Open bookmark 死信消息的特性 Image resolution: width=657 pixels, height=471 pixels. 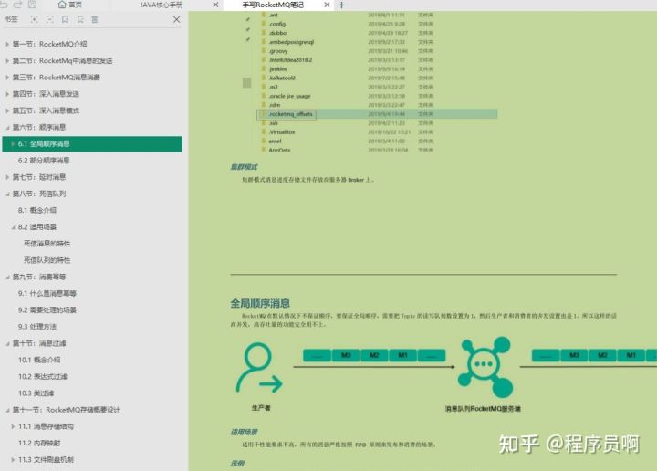click(x=47, y=244)
